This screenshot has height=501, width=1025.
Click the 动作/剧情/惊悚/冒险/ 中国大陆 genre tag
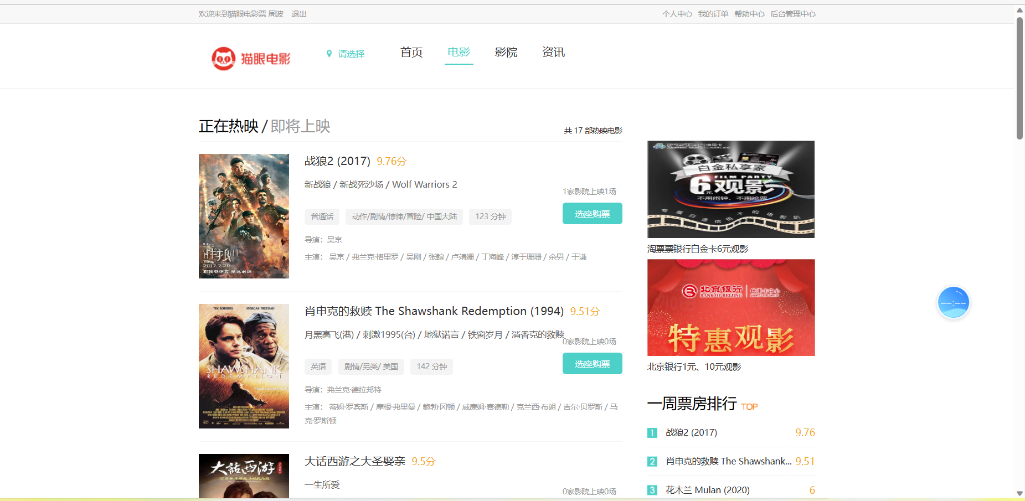click(x=404, y=216)
